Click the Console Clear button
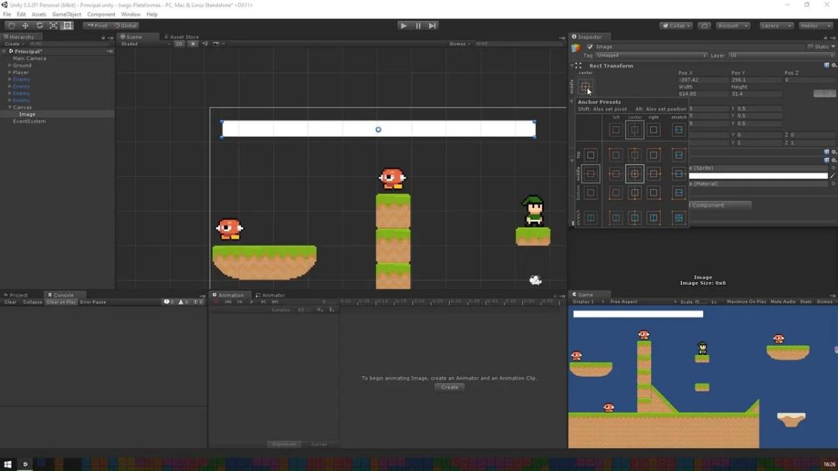Viewport: 838px width, 471px height. point(10,302)
